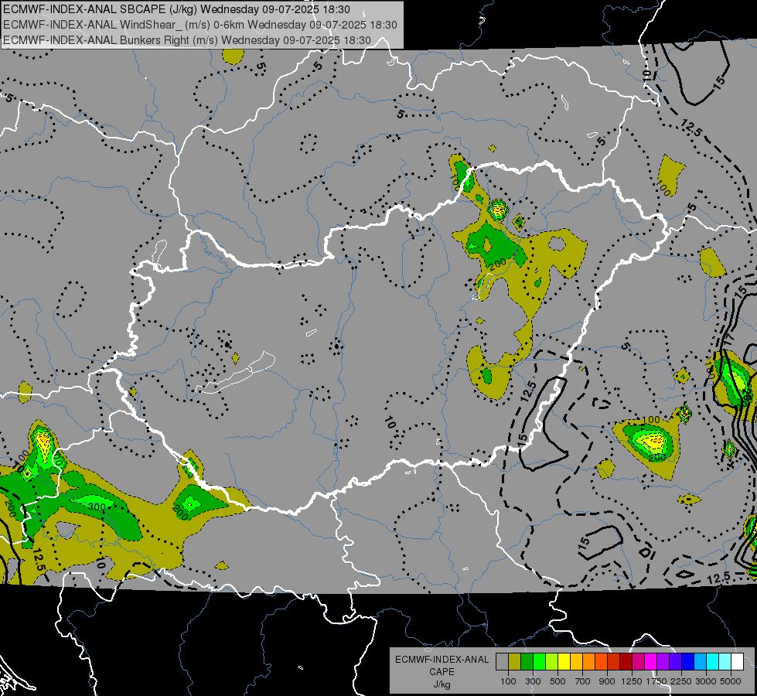The height and width of the screenshot is (696, 757).
Task: Select the bright green legend swatch
Action: 539,661
